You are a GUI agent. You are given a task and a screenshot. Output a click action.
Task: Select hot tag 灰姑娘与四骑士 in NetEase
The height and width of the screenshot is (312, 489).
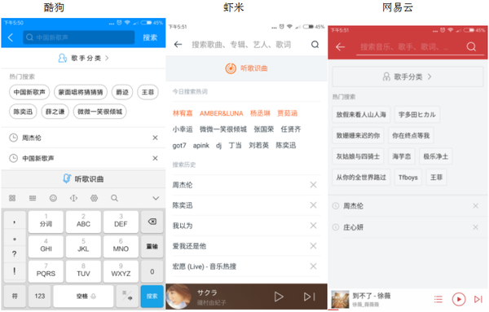pyautogui.click(x=358, y=156)
